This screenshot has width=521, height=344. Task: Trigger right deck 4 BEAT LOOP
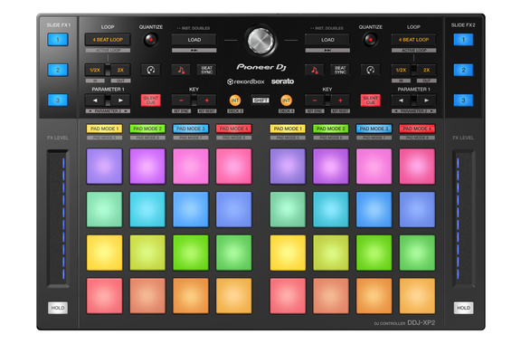click(413, 40)
